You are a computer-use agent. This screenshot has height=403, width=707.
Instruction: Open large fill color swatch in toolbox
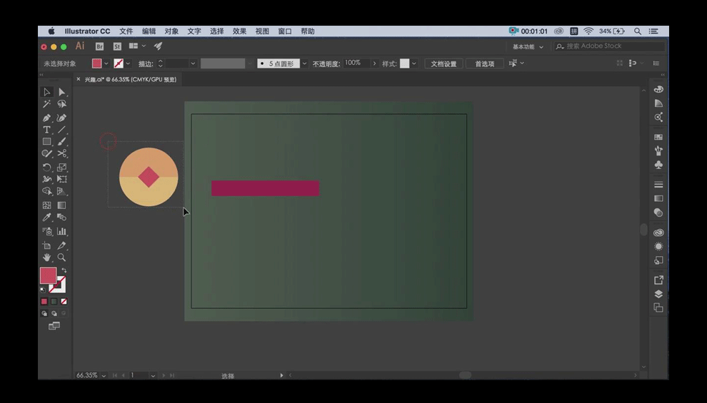pos(49,275)
